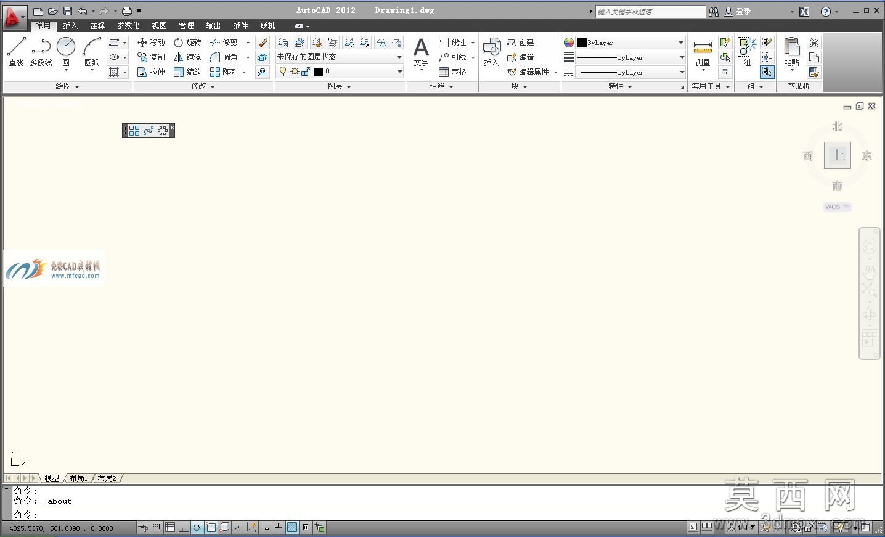The width and height of the screenshot is (885, 537).
Task: Toggle object snap in status bar
Action: 211,527
